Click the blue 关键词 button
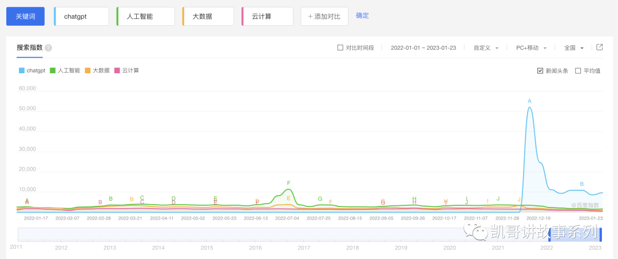Image resolution: width=618 pixels, height=259 pixels. point(25,16)
